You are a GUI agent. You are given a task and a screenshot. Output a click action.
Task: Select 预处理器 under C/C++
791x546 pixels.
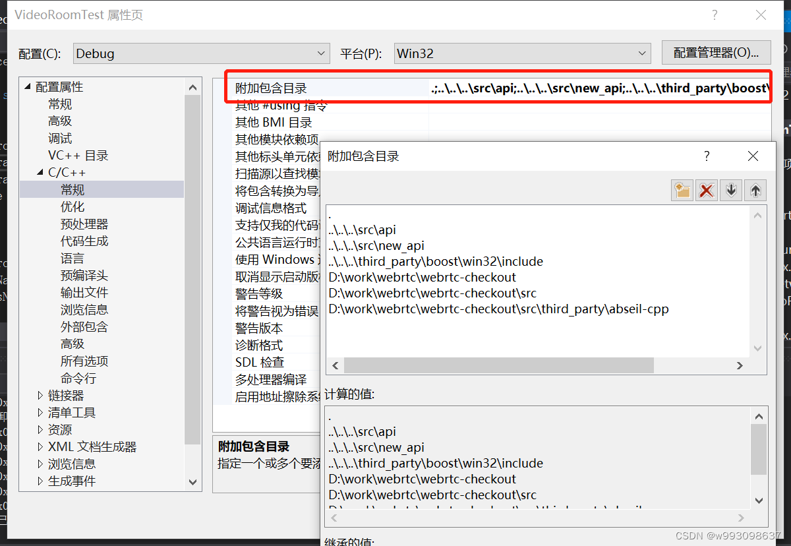84,224
